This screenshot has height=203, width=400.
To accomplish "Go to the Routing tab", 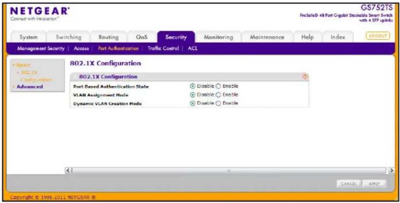I will tap(108, 37).
